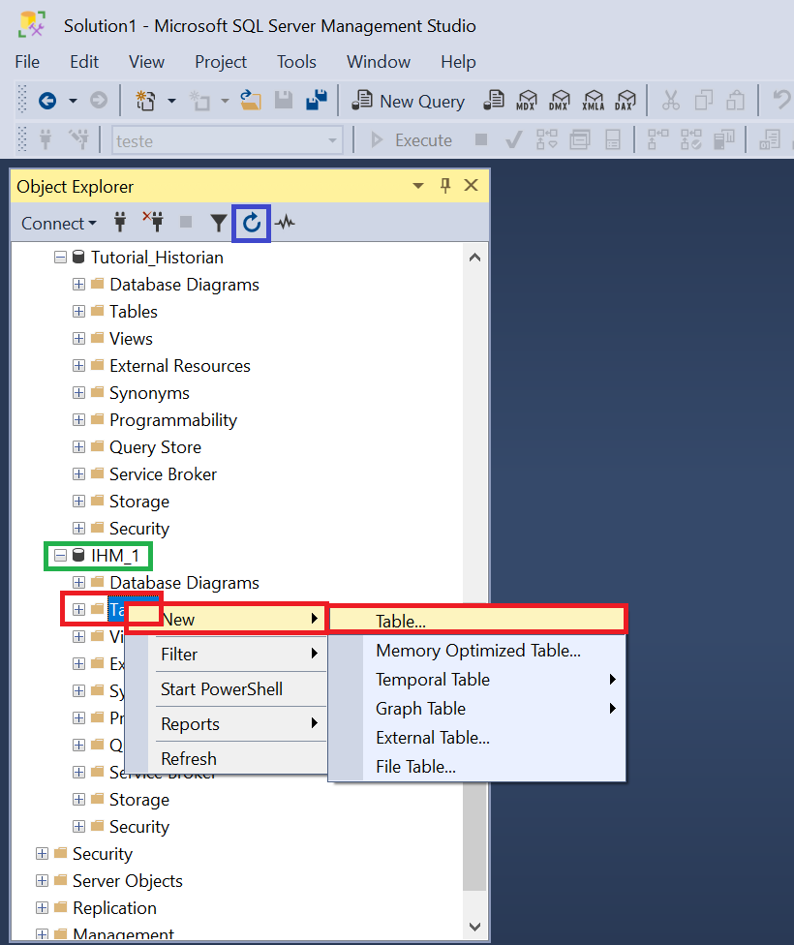This screenshot has height=945, width=794.
Task: Choose New in the context menu
Action: (227, 619)
